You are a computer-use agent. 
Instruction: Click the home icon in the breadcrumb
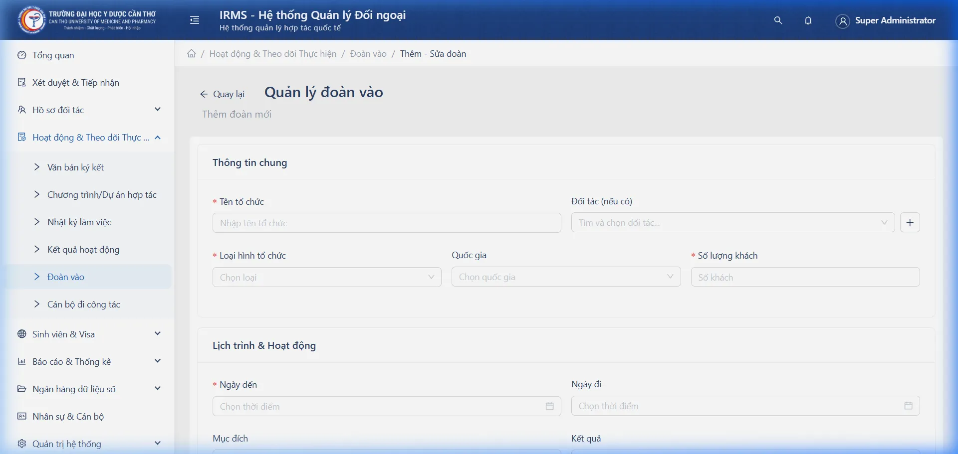[192, 53]
